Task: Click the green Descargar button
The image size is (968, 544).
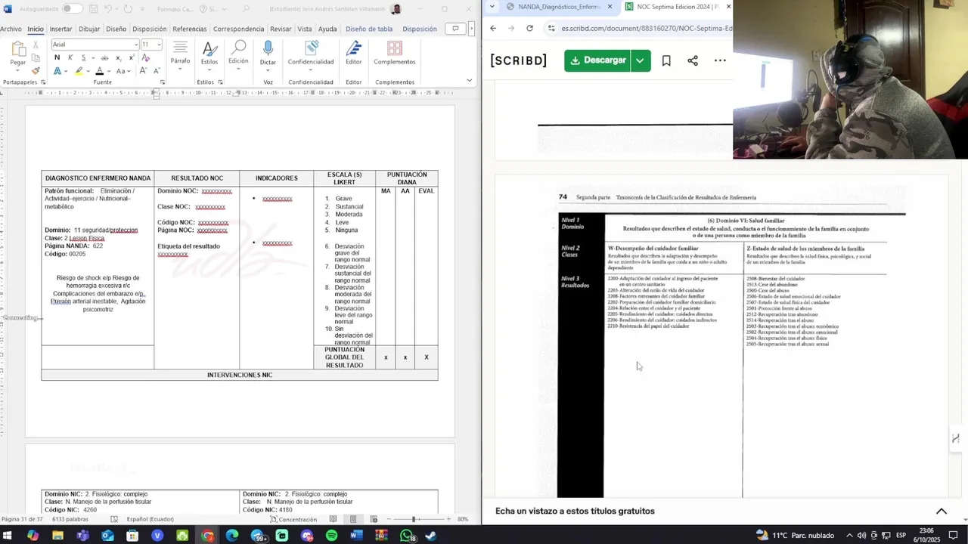Action: (597, 60)
